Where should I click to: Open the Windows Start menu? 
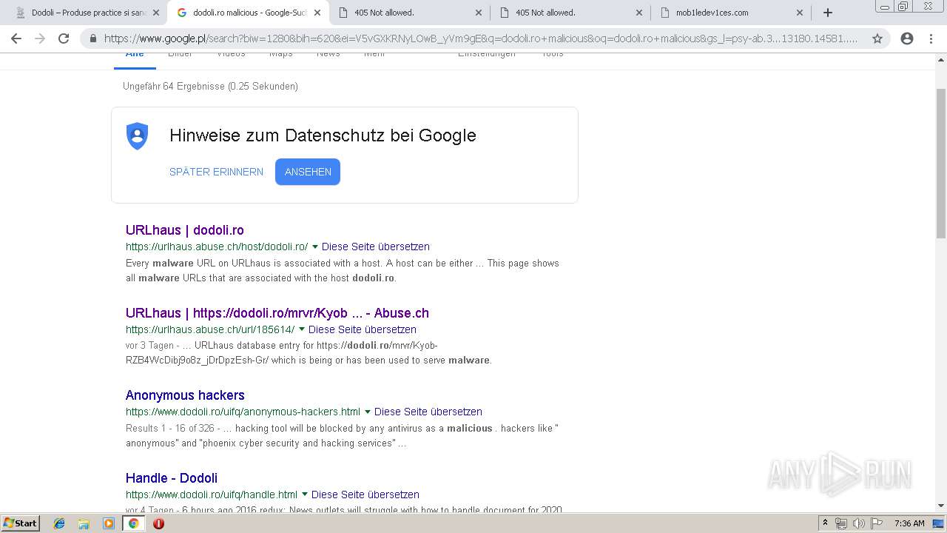click(21, 523)
